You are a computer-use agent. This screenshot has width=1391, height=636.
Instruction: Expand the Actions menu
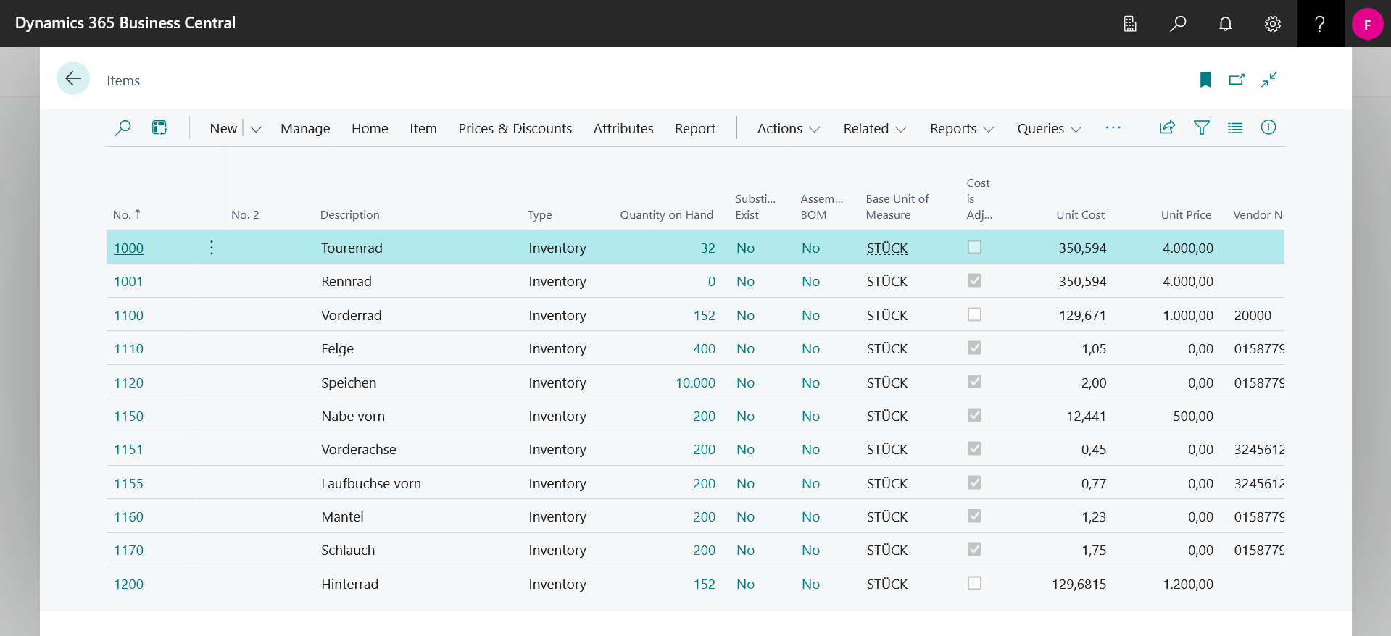tap(789, 129)
